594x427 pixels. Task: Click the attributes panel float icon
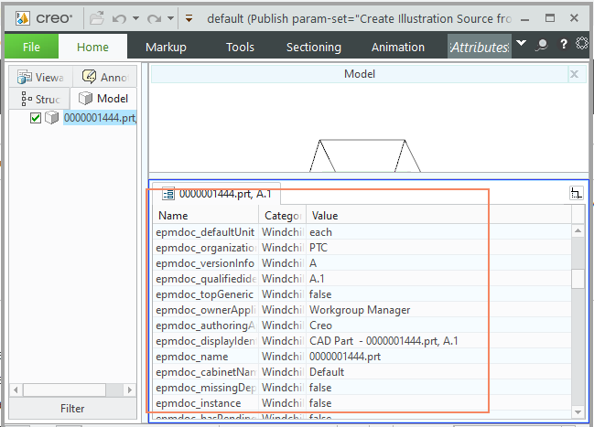pos(576,193)
